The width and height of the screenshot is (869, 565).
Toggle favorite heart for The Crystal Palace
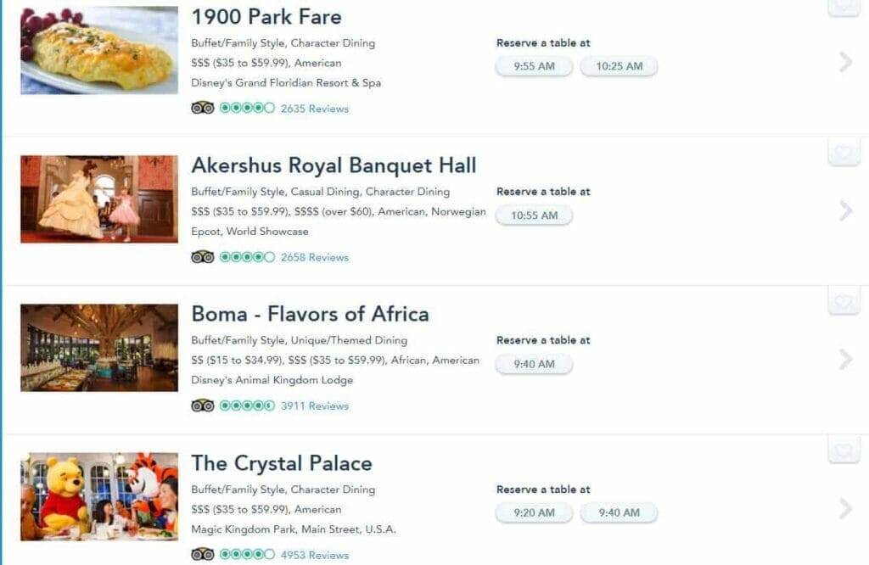click(844, 450)
